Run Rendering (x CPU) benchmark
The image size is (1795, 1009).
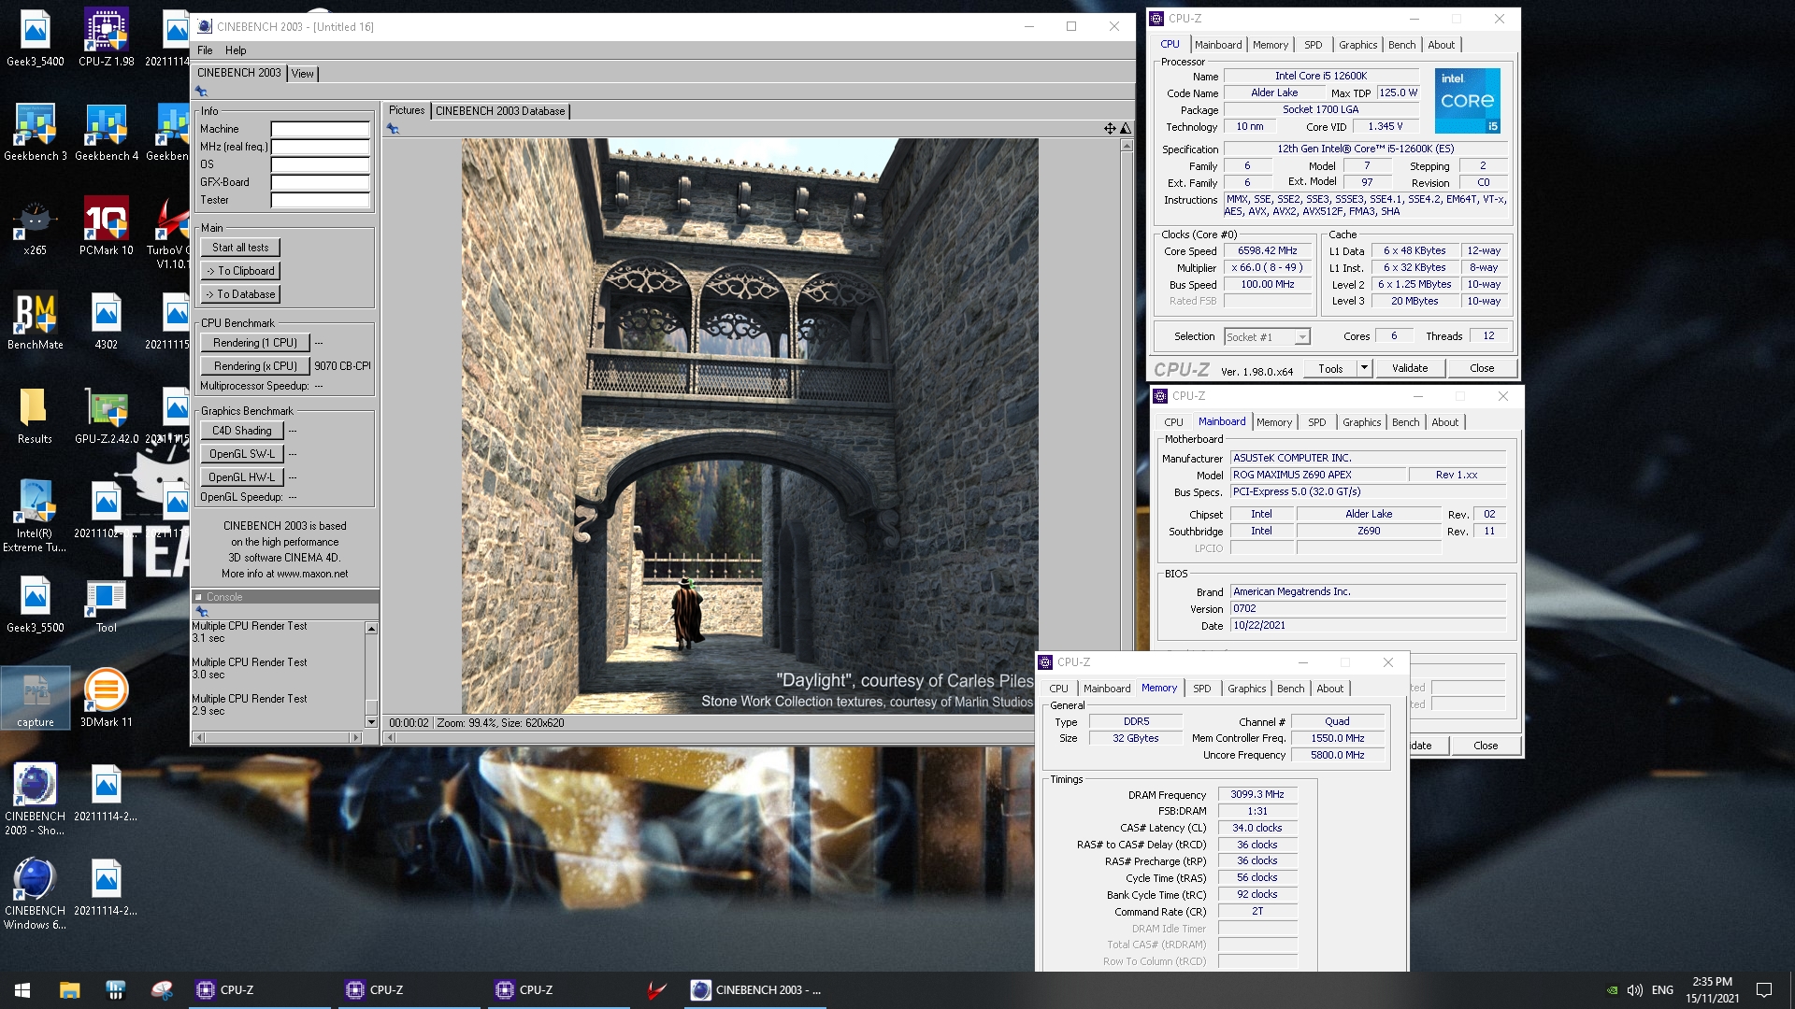pyautogui.click(x=254, y=366)
